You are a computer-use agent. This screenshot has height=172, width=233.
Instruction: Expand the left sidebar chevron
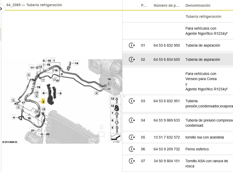pyautogui.click(x=1, y=8)
